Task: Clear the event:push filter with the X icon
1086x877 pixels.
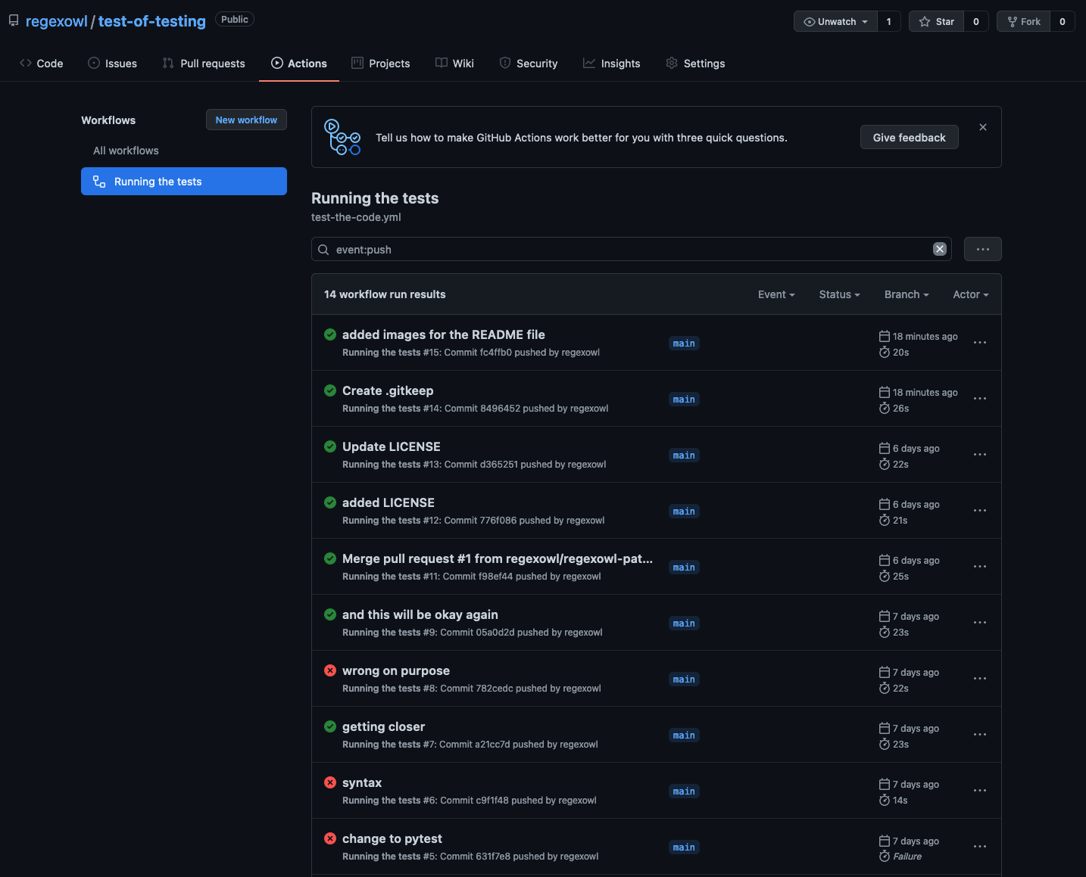Action: point(940,249)
